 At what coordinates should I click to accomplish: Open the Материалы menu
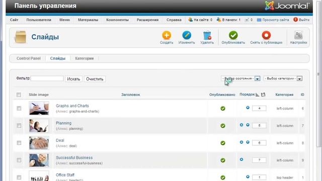click(x=88, y=20)
